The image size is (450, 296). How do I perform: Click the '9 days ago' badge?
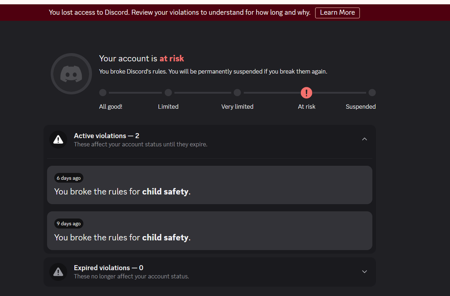click(69, 224)
